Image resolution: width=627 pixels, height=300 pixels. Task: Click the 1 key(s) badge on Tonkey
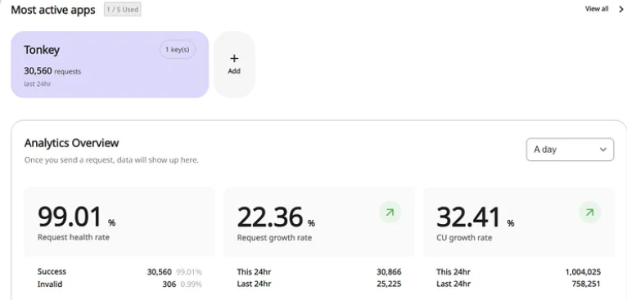178,50
